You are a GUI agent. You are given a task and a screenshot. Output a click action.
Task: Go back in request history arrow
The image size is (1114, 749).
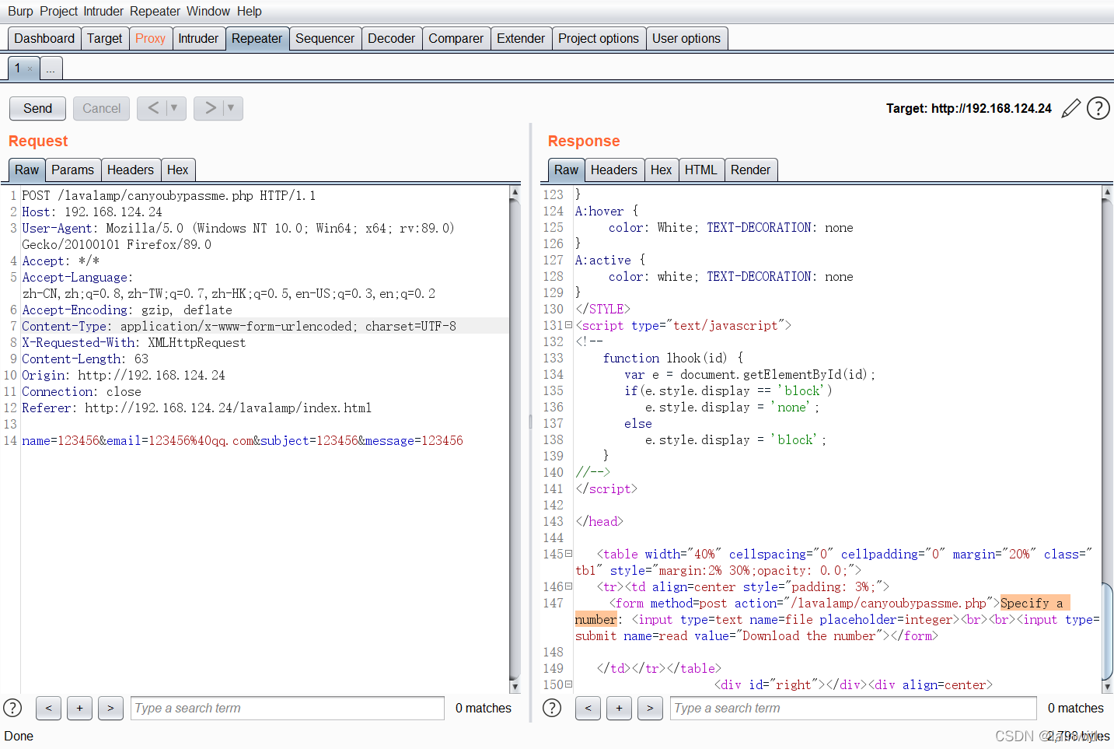153,108
